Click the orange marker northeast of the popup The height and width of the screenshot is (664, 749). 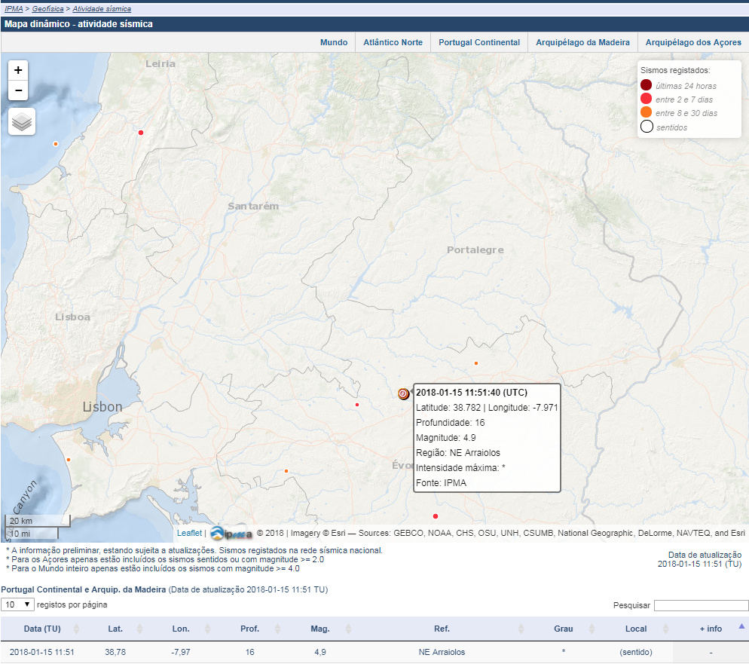475,363
